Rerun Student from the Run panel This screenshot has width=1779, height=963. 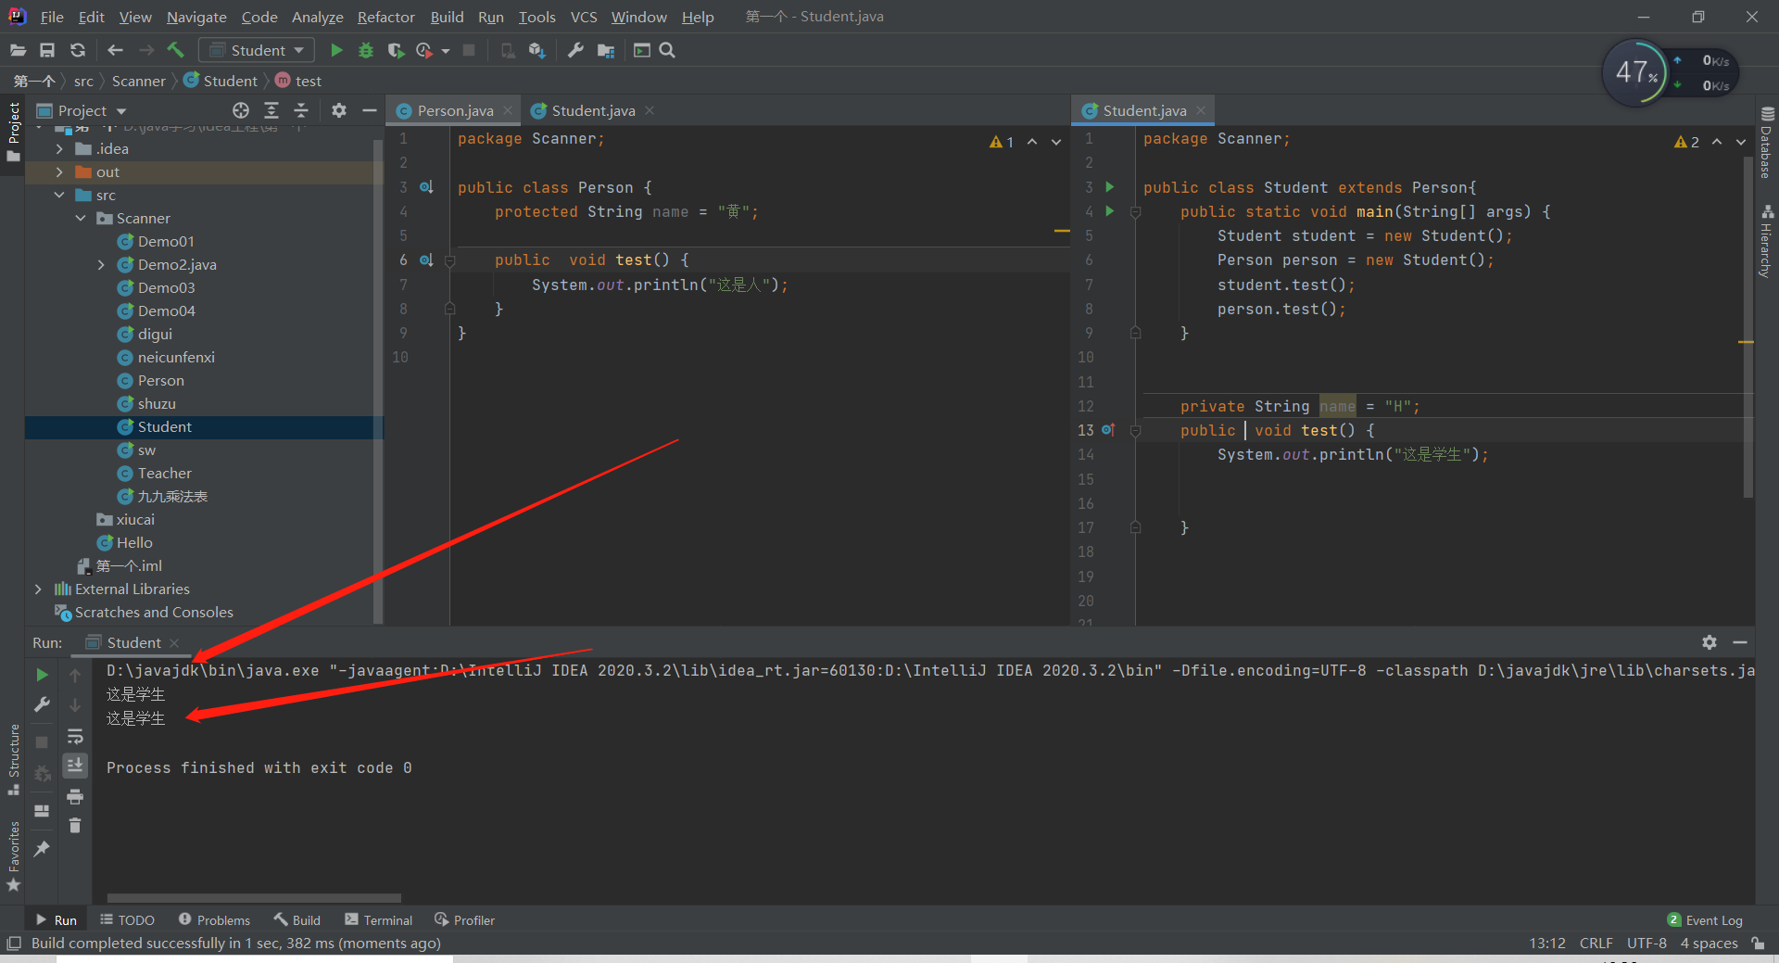point(42,675)
